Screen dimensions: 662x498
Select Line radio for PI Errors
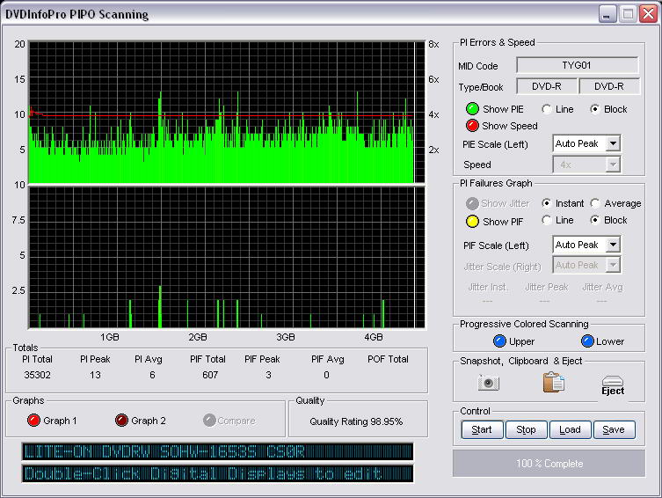[x=547, y=109]
